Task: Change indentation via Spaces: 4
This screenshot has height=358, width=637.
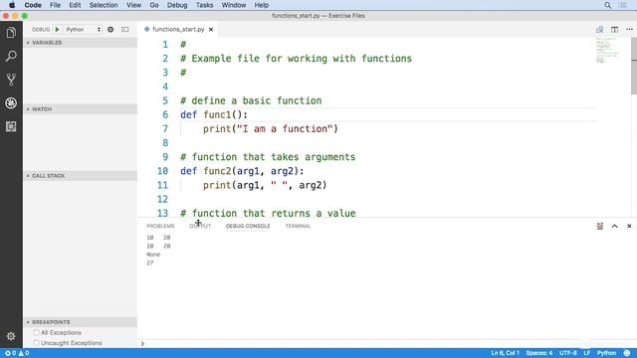Action: tap(539, 353)
